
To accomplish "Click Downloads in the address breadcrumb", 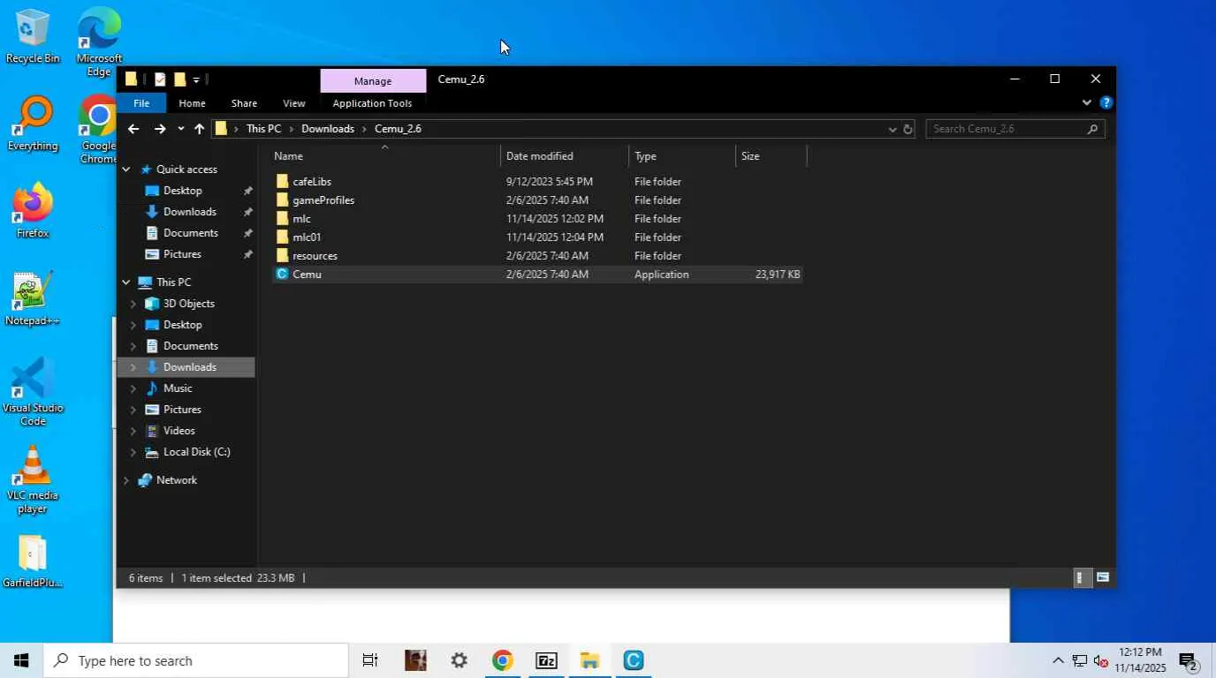I will point(328,129).
